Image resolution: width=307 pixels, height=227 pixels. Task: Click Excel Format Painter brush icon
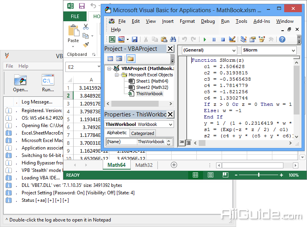pos(86,45)
